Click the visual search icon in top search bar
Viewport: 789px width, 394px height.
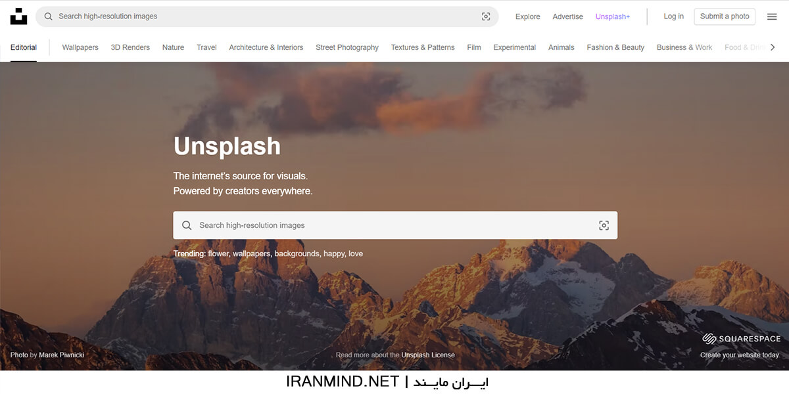point(486,16)
